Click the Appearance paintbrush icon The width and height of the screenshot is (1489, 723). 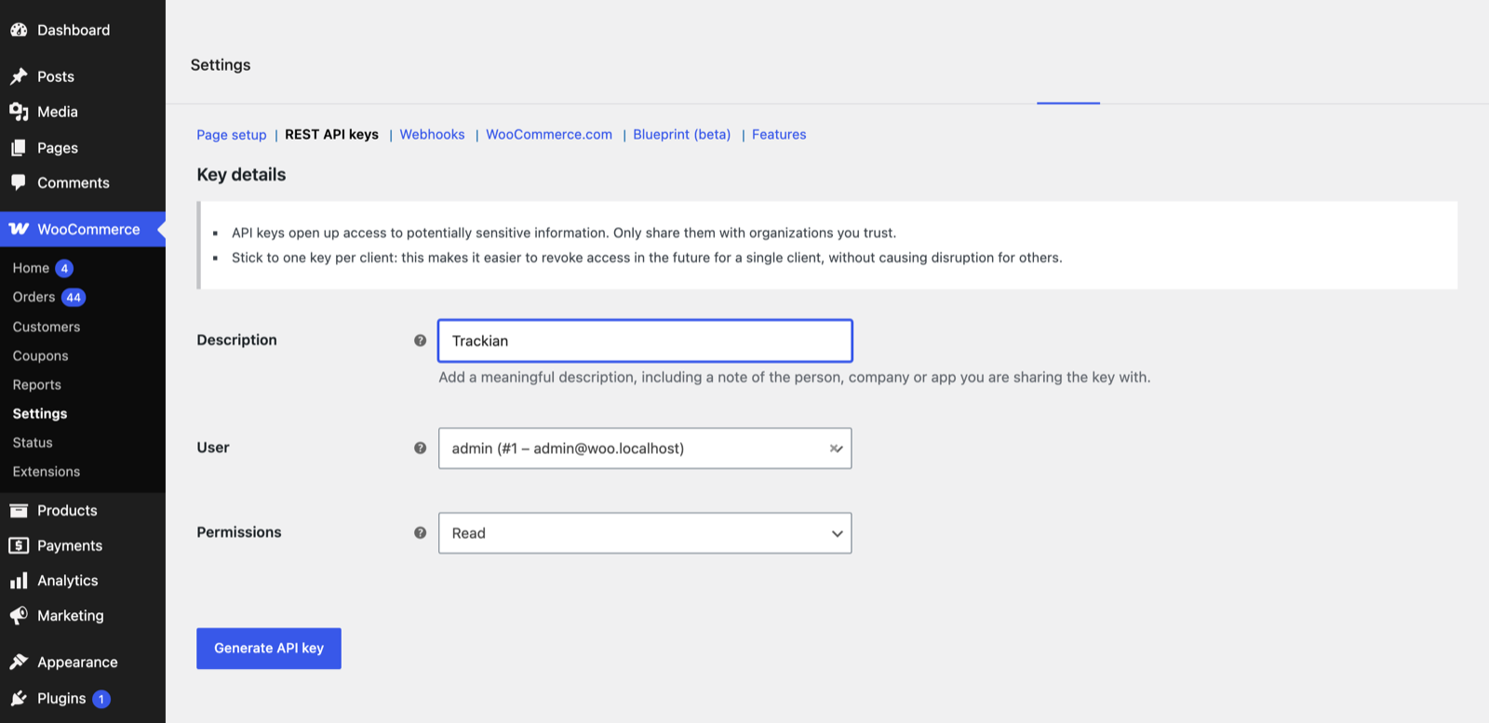pos(19,662)
